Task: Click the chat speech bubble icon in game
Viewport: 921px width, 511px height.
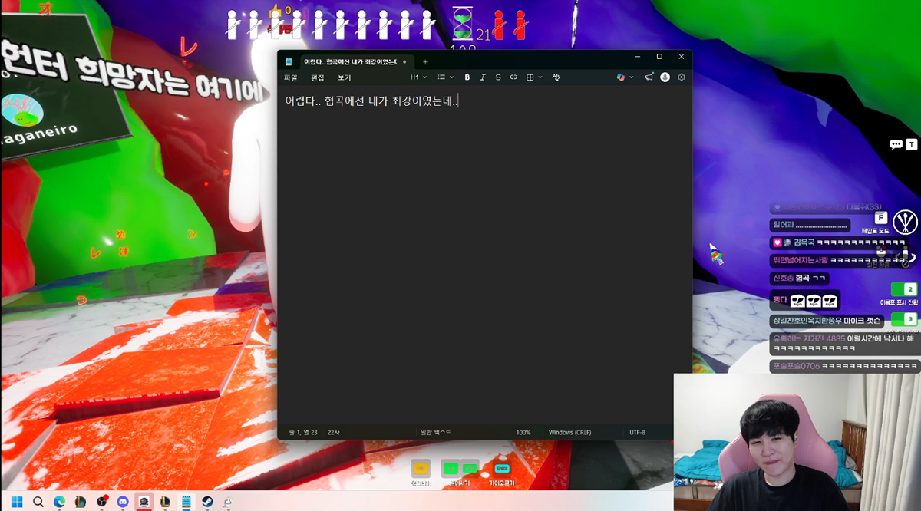Action: point(896,144)
